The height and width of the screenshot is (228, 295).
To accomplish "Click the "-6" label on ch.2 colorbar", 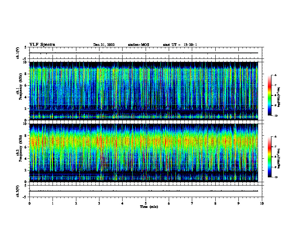I will pyautogui.click(x=275, y=137).
